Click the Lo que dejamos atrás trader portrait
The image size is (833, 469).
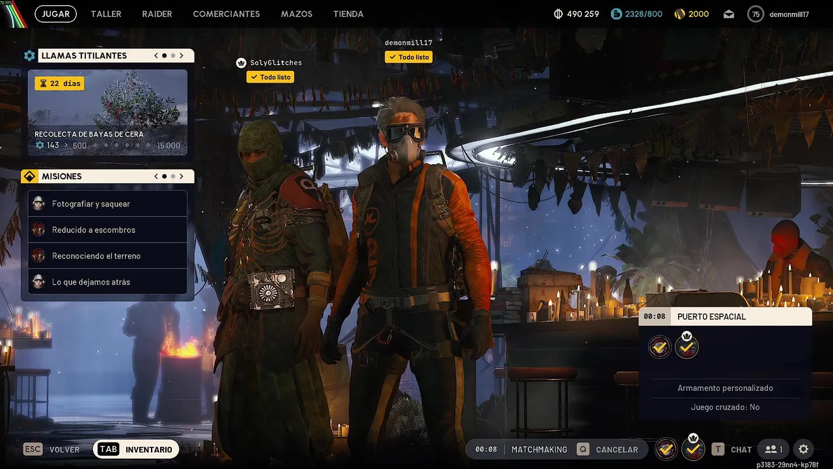coord(39,281)
